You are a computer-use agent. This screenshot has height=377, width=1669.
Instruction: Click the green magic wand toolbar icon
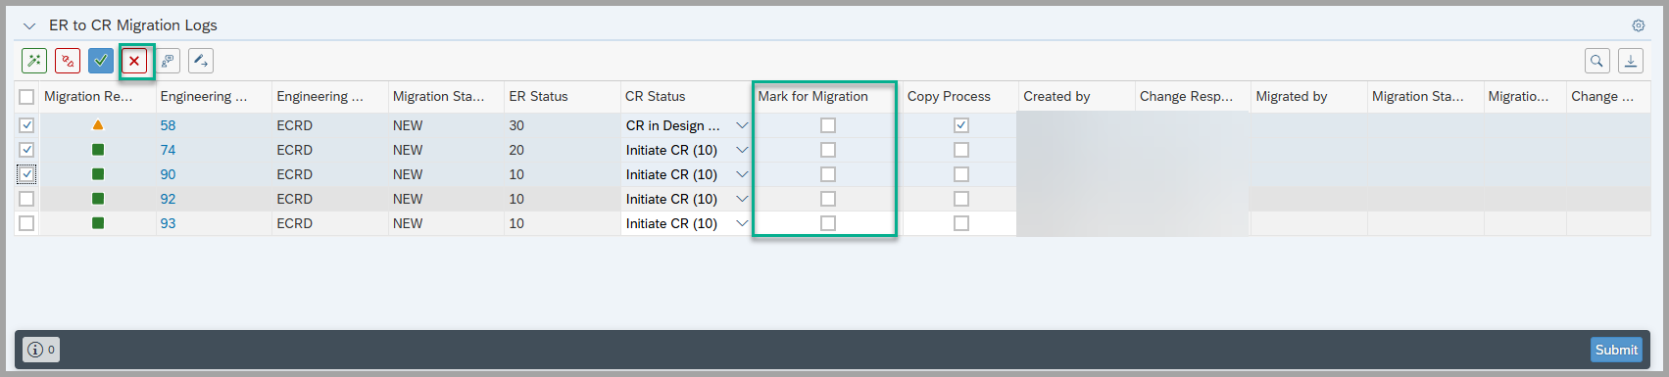pos(34,61)
